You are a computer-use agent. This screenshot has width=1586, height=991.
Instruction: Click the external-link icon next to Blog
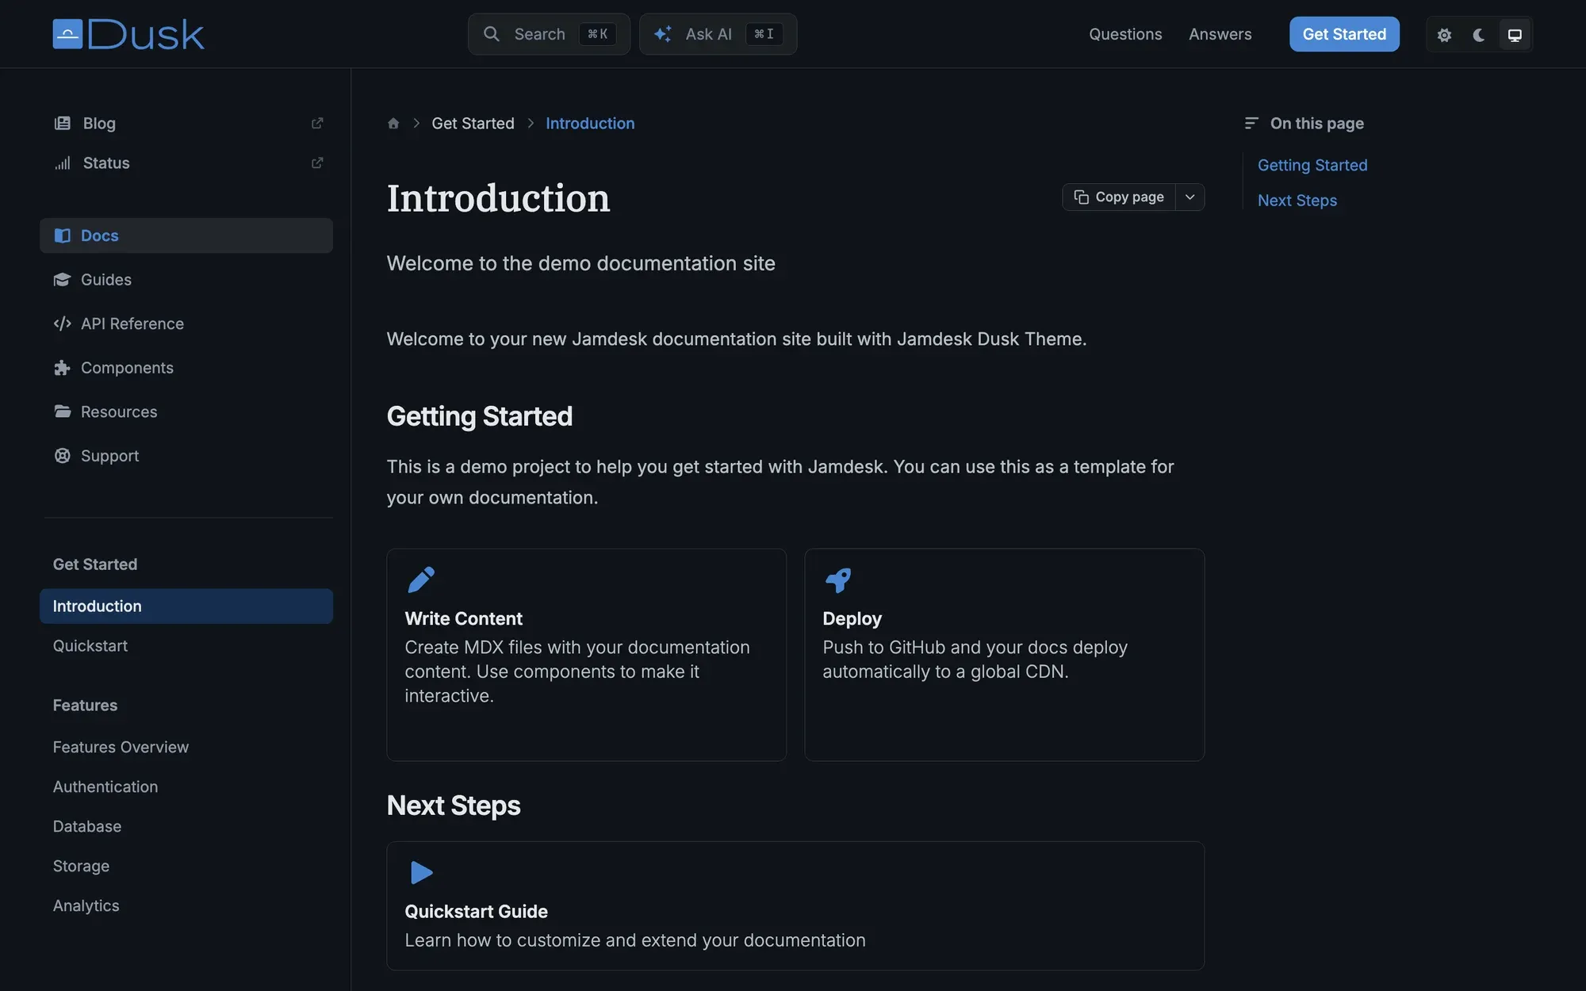point(317,123)
